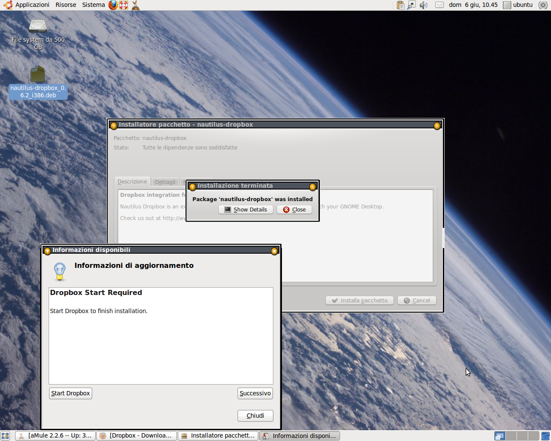Viewport: 551px width, 441px height.
Task: Click 'Tutte le dipendenze sono soddisfatte' status text
Action: [x=190, y=148]
